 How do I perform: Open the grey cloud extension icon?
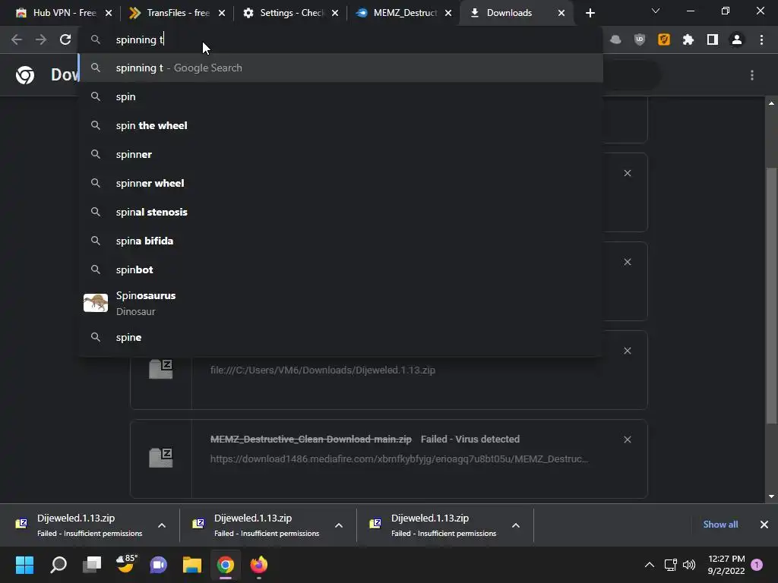pos(615,39)
